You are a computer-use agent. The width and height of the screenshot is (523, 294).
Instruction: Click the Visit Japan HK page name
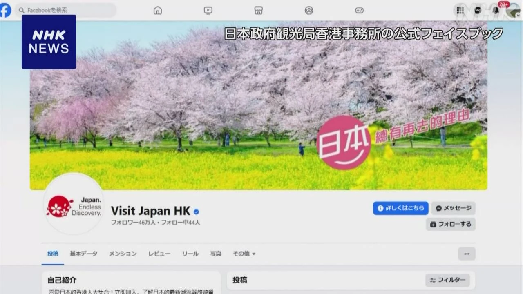pyautogui.click(x=151, y=211)
